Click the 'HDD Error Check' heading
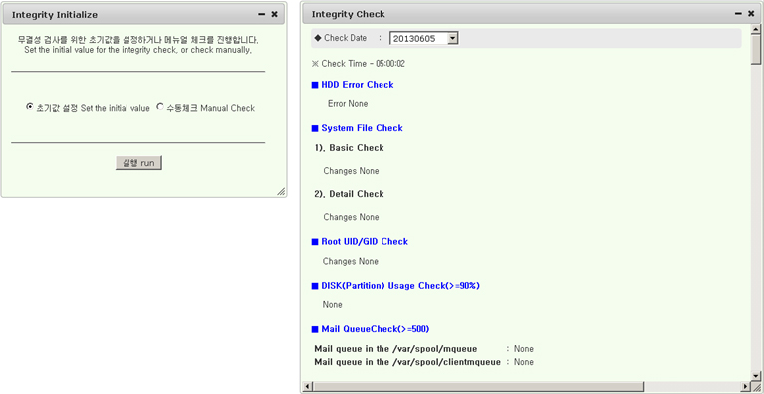764x394 pixels. (358, 85)
